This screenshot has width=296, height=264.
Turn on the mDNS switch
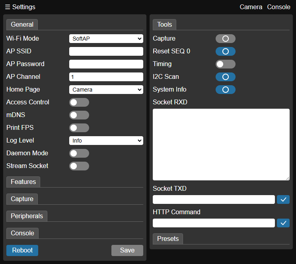click(79, 115)
